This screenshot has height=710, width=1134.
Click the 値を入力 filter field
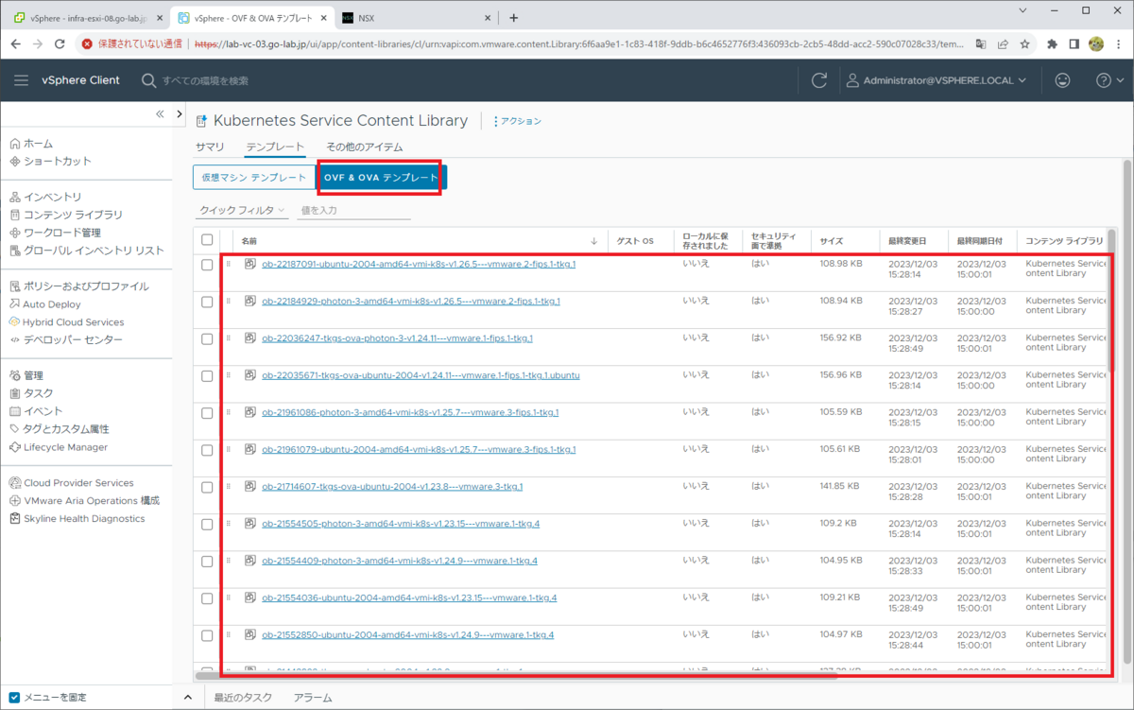coord(353,210)
